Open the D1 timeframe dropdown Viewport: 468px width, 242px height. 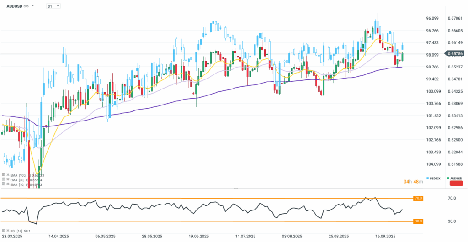coord(53,6)
